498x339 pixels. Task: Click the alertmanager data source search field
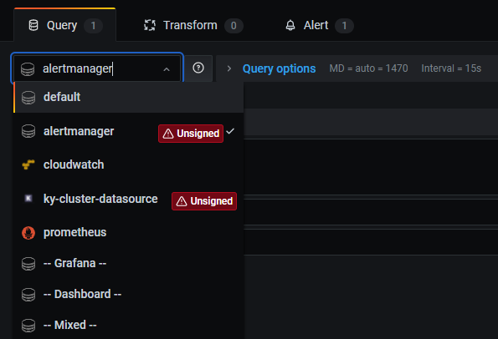click(x=97, y=68)
